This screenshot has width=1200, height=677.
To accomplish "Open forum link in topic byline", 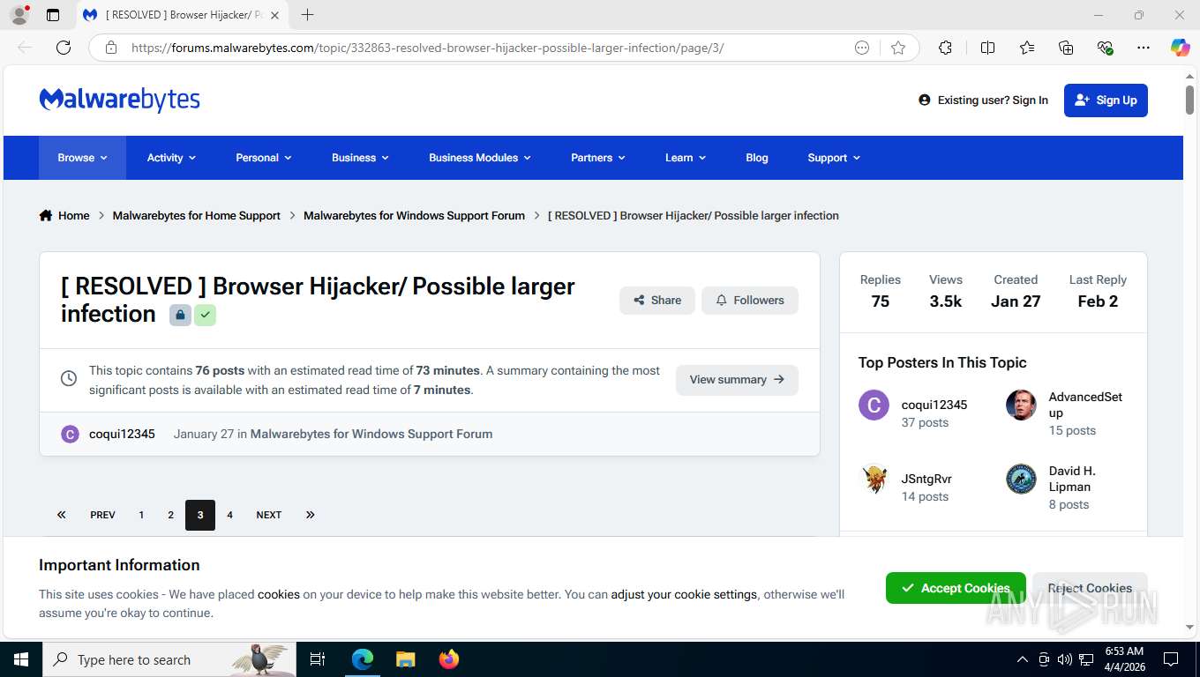I will [x=371, y=434].
